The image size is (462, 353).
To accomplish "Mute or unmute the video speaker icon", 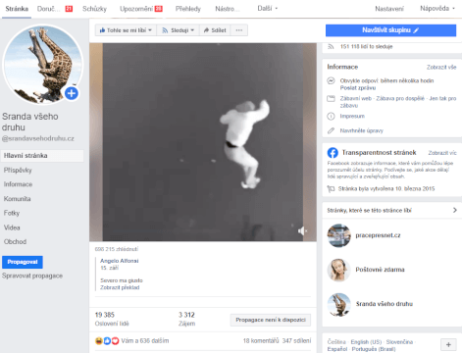I will pyautogui.click(x=302, y=231).
